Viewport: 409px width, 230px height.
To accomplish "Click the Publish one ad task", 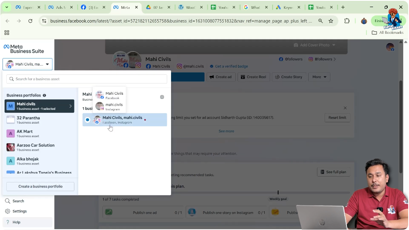I will [x=143, y=212].
